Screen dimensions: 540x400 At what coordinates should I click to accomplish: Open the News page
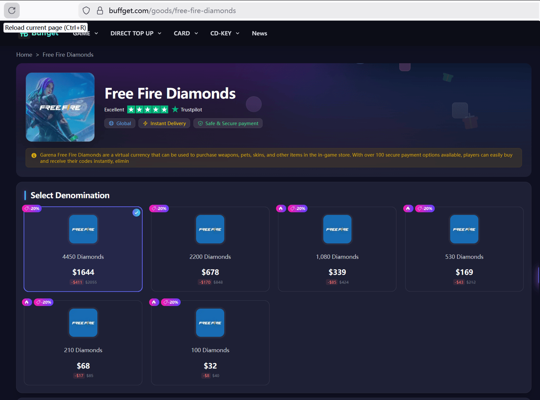[259, 34]
